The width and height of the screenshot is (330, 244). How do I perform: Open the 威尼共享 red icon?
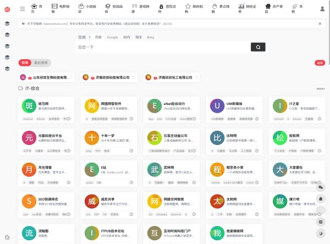pos(92,201)
